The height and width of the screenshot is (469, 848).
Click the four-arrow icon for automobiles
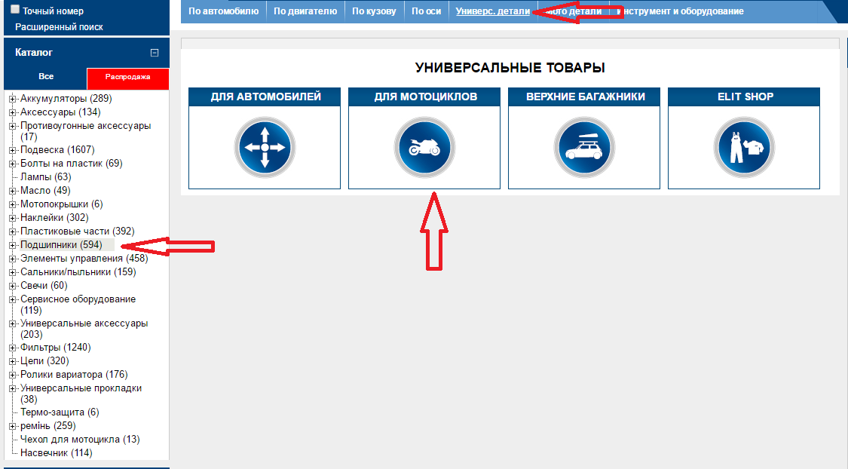point(264,147)
